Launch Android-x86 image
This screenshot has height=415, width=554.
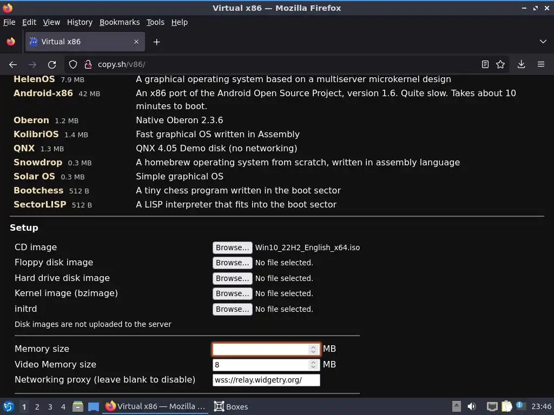tap(43, 93)
